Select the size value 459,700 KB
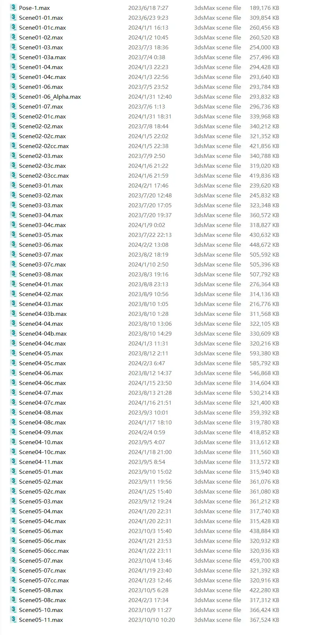 [x=264, y=560]
